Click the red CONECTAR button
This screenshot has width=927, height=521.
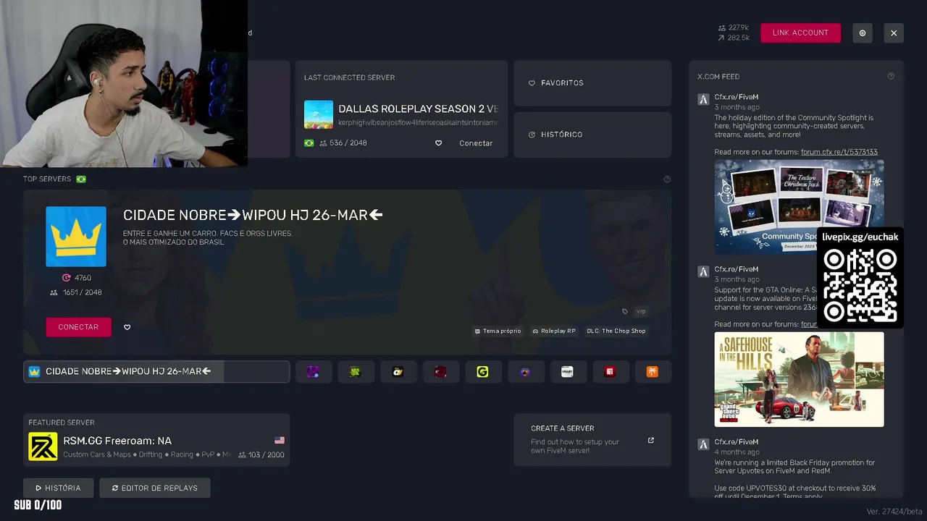pos(78,327)
